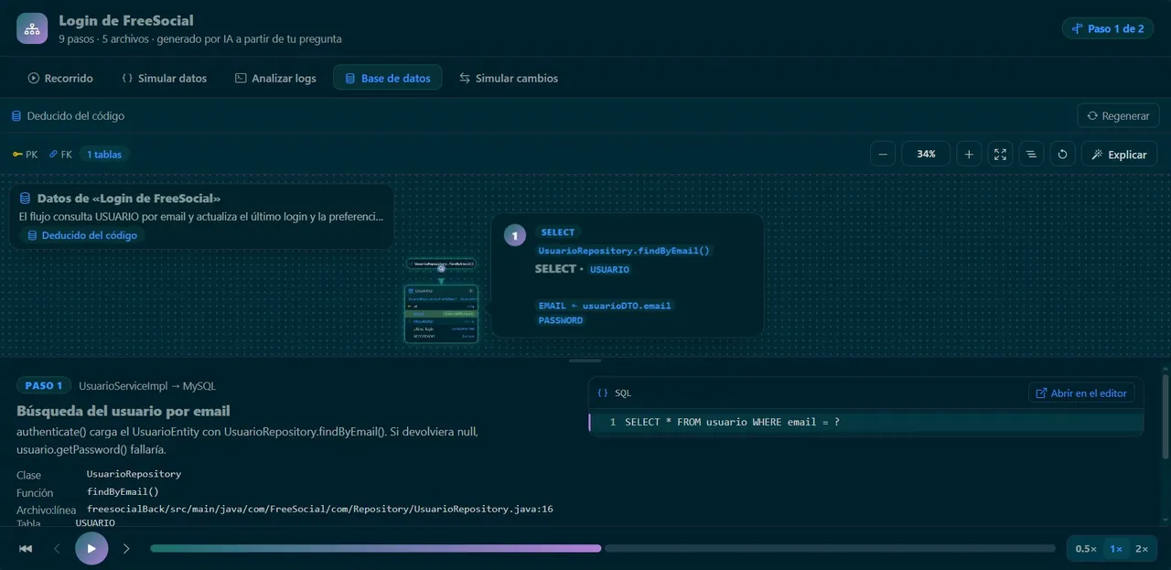Click the Búsqueda del usuario por email heading
Viewport: 1171px width, 570px height.
tap(124, 411)
